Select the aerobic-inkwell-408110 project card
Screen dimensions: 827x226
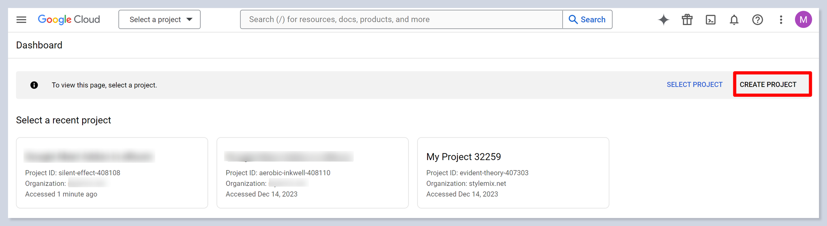coord(312,173)
